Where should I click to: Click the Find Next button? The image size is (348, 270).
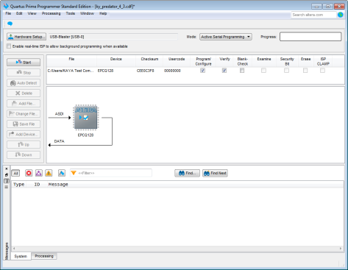click(215, 173)
